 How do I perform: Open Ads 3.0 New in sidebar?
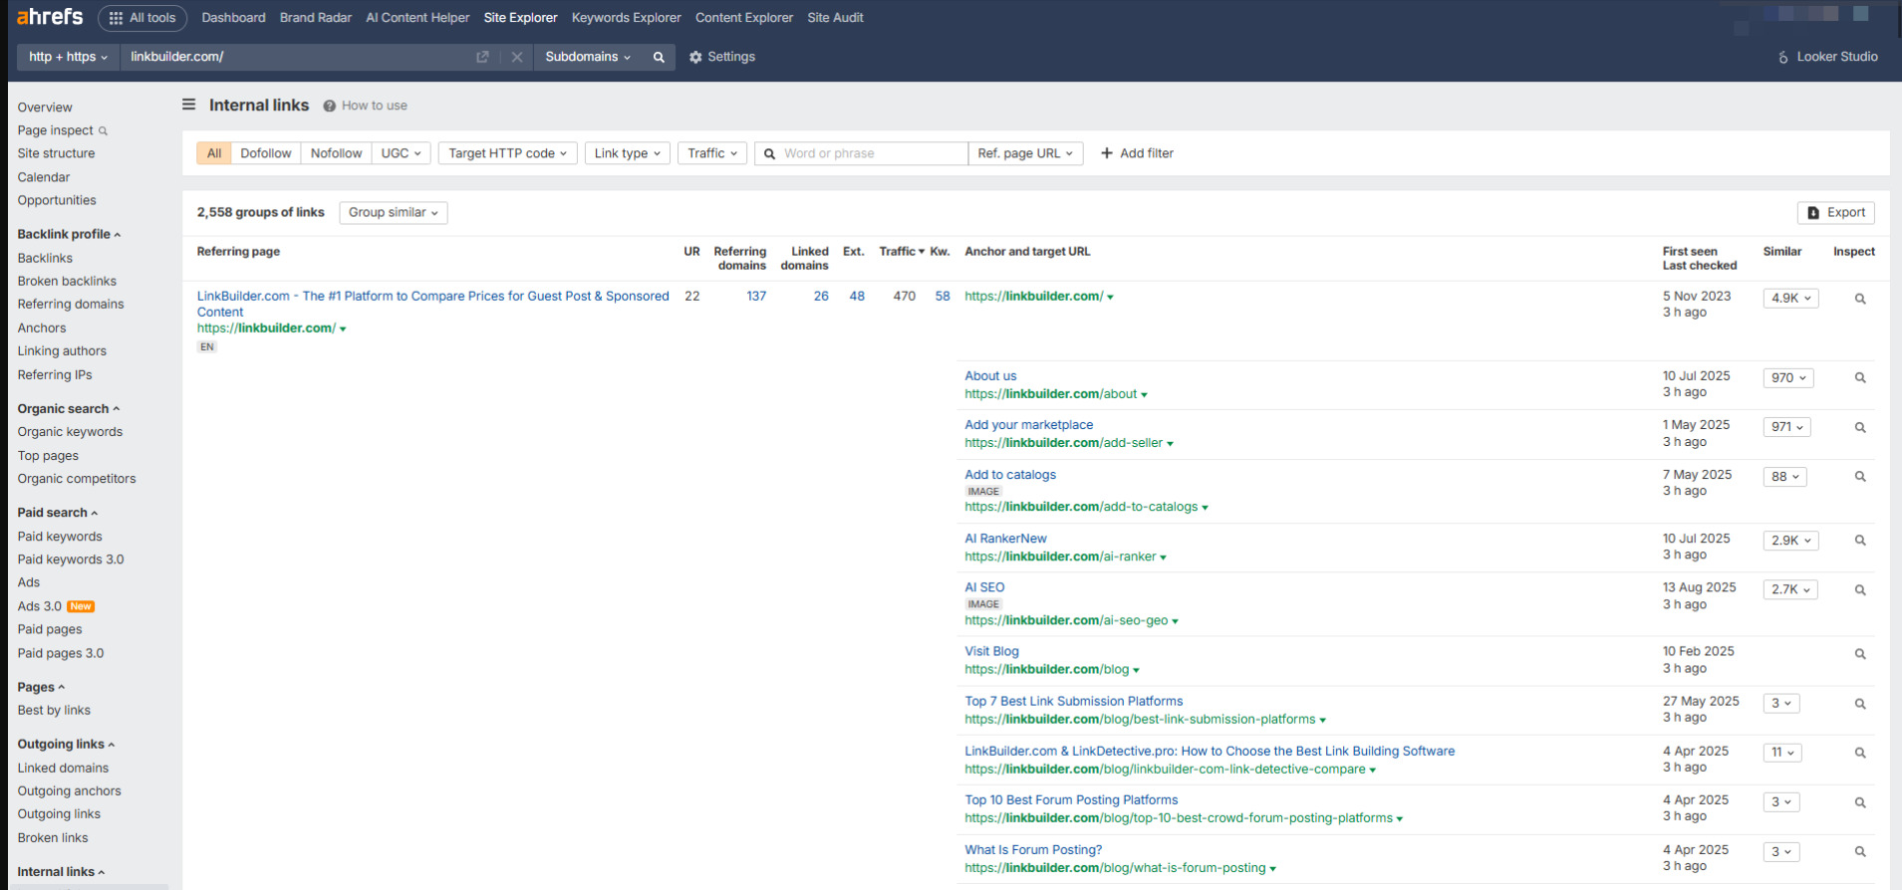click(55, 606)
